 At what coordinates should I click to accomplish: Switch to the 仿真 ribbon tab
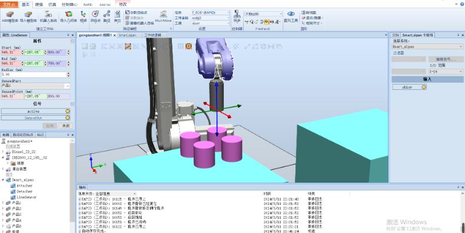52,5
